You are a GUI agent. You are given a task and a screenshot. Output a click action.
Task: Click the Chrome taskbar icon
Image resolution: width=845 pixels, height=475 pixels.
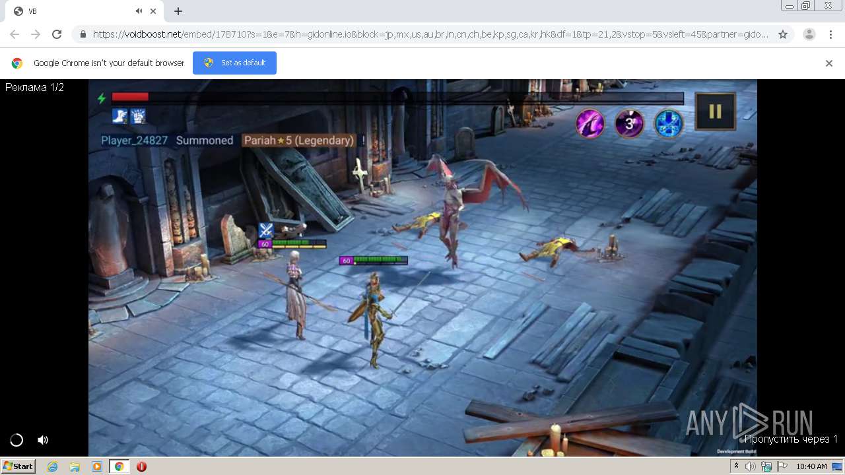119,466
